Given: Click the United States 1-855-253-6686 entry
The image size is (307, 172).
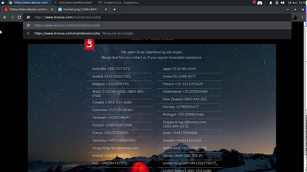Looking at the screenshot, I should (187, 170).
